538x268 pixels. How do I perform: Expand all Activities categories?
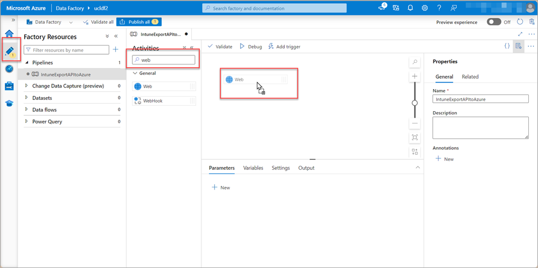click(x=184, y=48)
